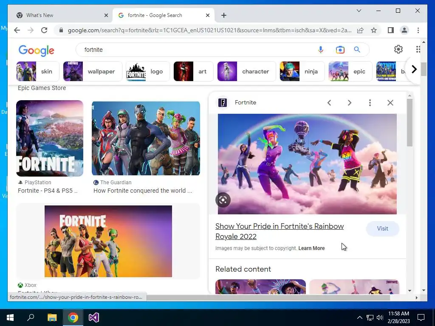Click the large Rainbow Royale preview image
Screen dimensions: 435x326
307,164
